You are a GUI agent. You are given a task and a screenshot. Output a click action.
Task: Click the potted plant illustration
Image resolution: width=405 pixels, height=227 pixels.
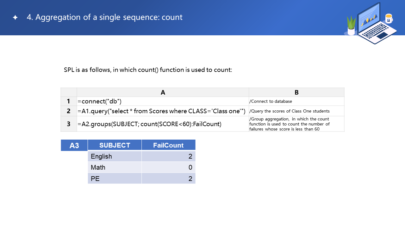(x=351, y=26)
